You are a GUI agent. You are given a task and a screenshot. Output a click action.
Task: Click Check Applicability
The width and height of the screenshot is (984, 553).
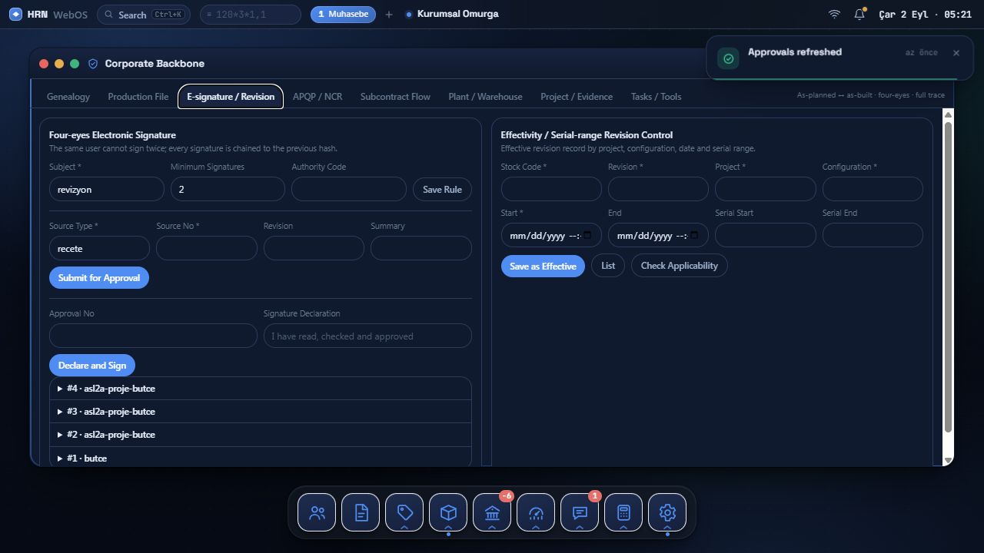(679, 266)
